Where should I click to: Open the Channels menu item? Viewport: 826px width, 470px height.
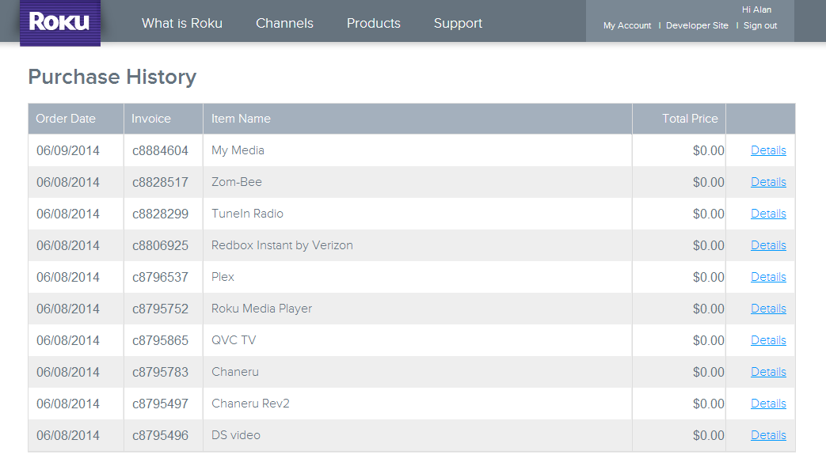pos(284,23)
